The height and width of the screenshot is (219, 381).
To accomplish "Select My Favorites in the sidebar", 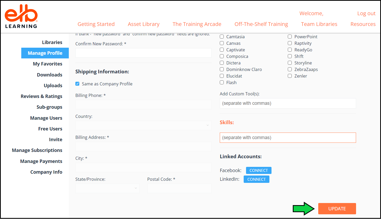I will 48,64.
